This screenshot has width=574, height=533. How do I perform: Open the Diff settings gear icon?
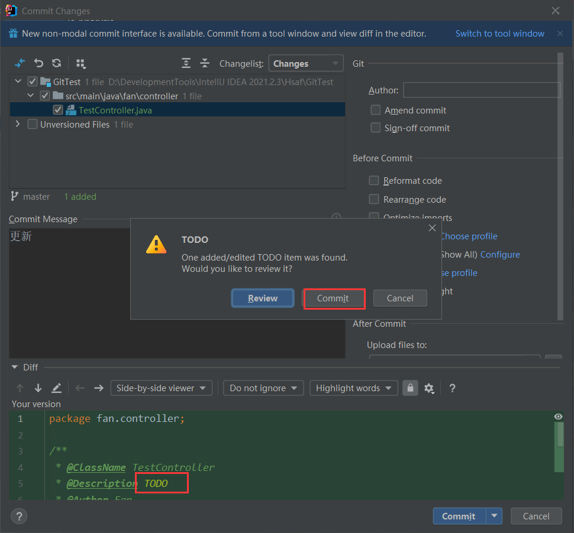tap(429, 388)
